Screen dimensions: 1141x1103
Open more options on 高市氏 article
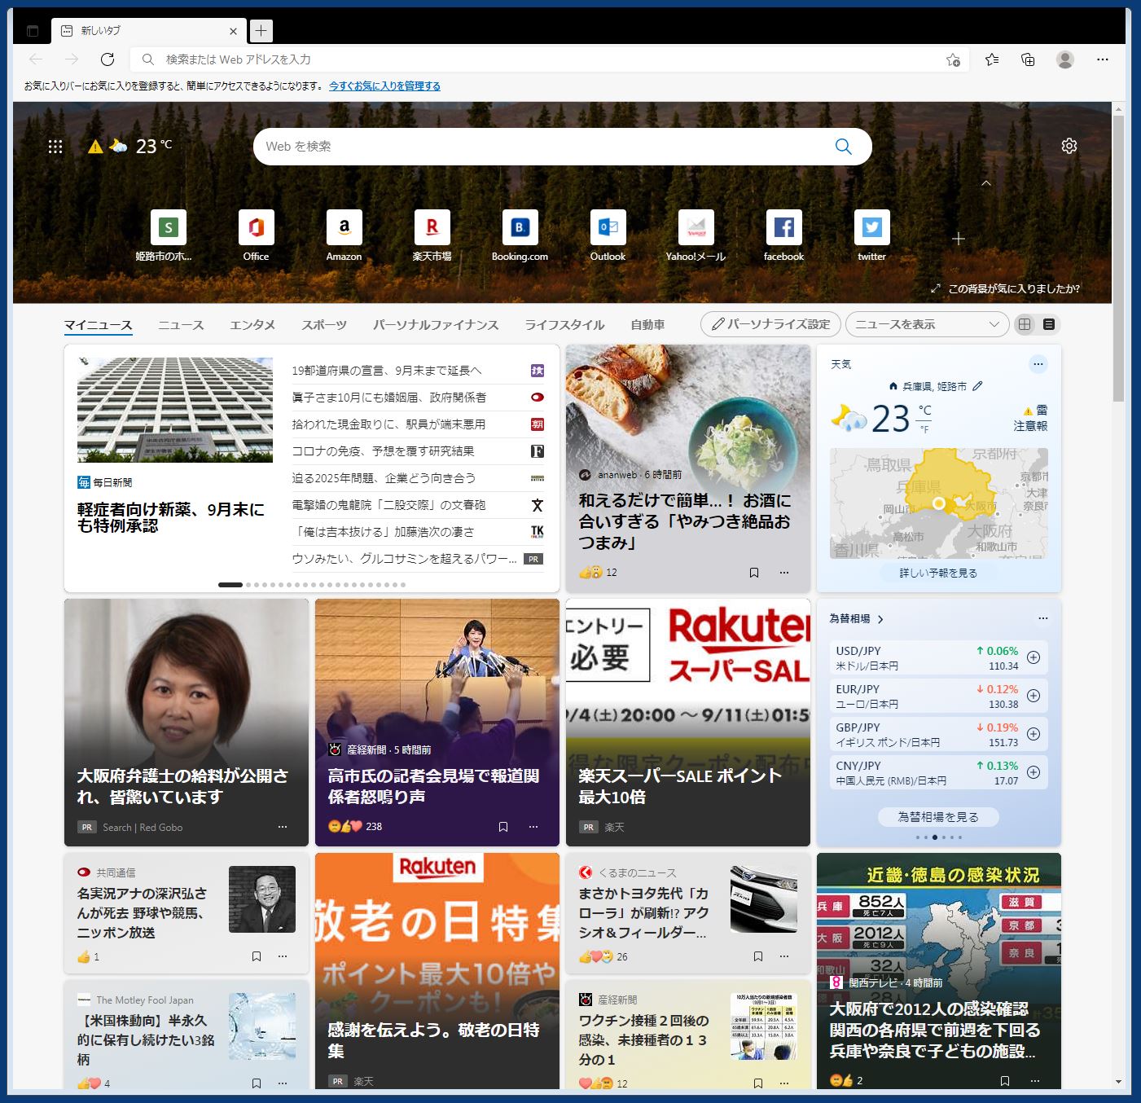533,827
